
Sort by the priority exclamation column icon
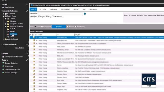click(30, 35)
